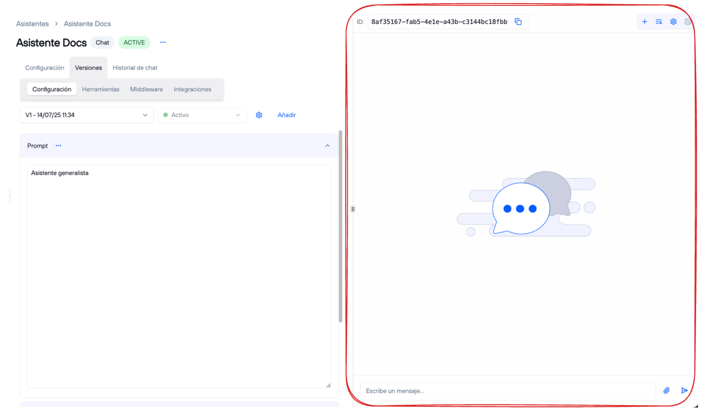
Task: Open version settings gear beside Activo
Action: (259, 115)
